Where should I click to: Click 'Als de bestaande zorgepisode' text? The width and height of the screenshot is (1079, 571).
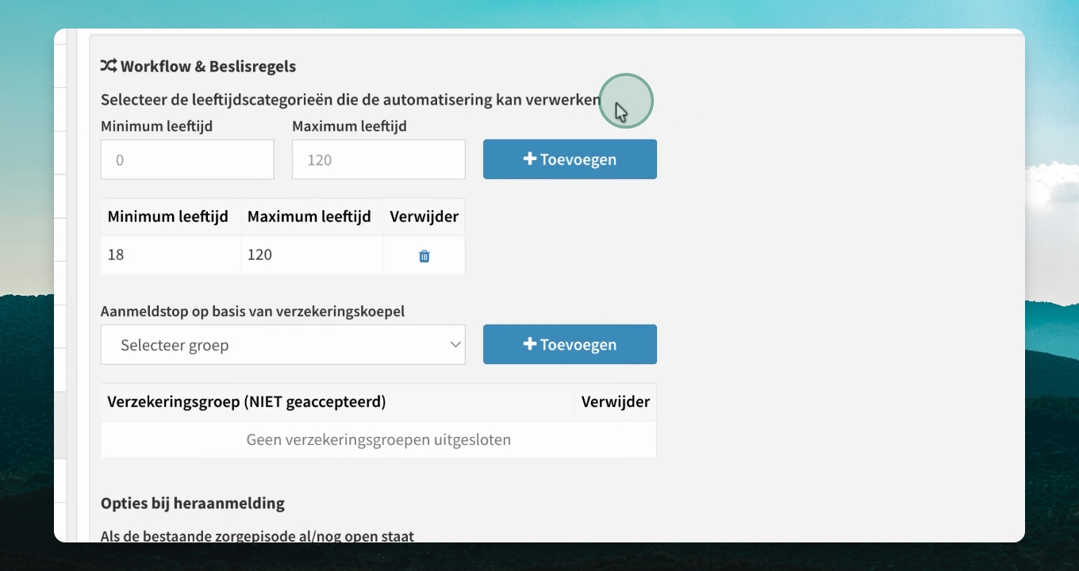[x=257, y=536]
